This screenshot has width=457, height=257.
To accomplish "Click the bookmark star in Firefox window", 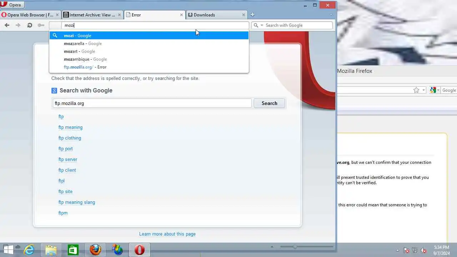I will pyautogui.click(x=416, y=90).
